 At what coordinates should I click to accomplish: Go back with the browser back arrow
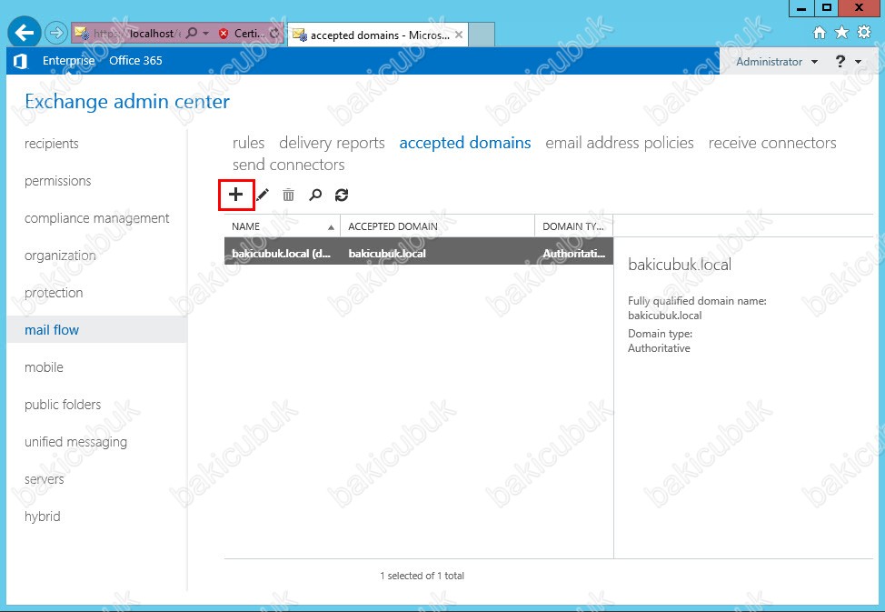pos(25,33)
